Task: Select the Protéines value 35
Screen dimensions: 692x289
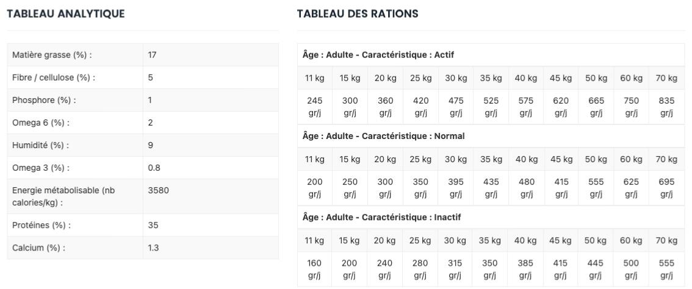Action: tap(153, 225)
